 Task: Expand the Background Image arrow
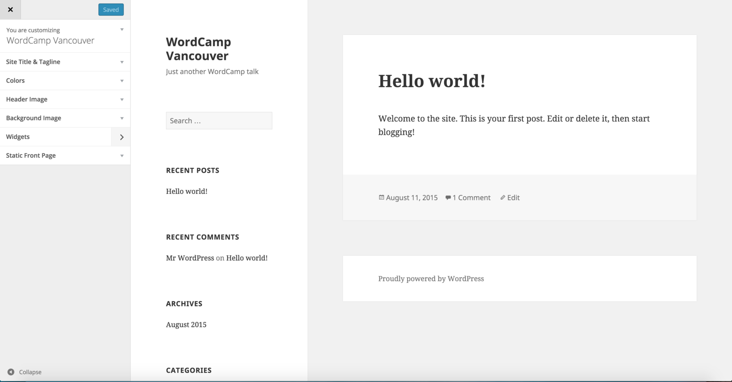[122, 118]
